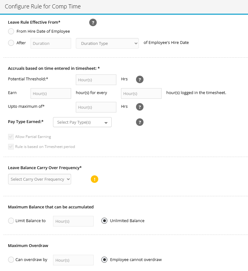248x271 pixels.
Task: Choose Employee cannot overdraw option
Action: click(x=105, y=260)
